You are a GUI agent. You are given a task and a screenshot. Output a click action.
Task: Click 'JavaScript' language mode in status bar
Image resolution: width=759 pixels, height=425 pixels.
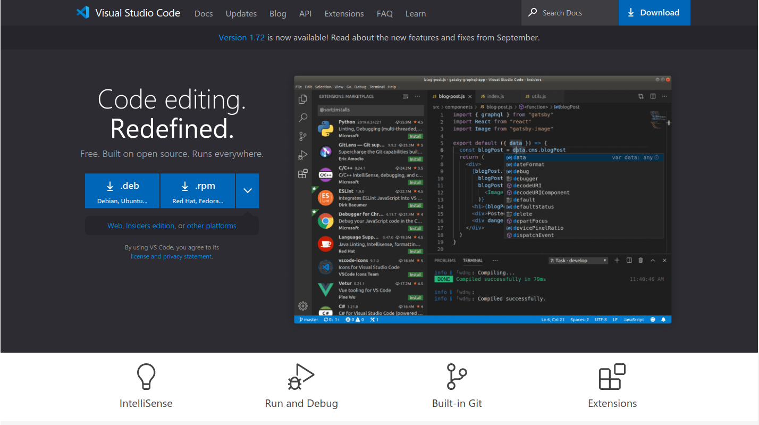(634, 320)
